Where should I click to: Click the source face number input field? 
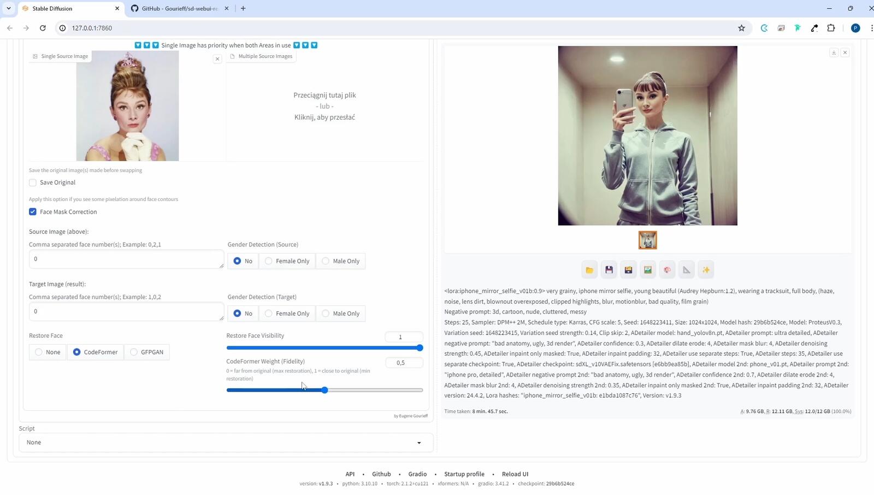point(126,259)
